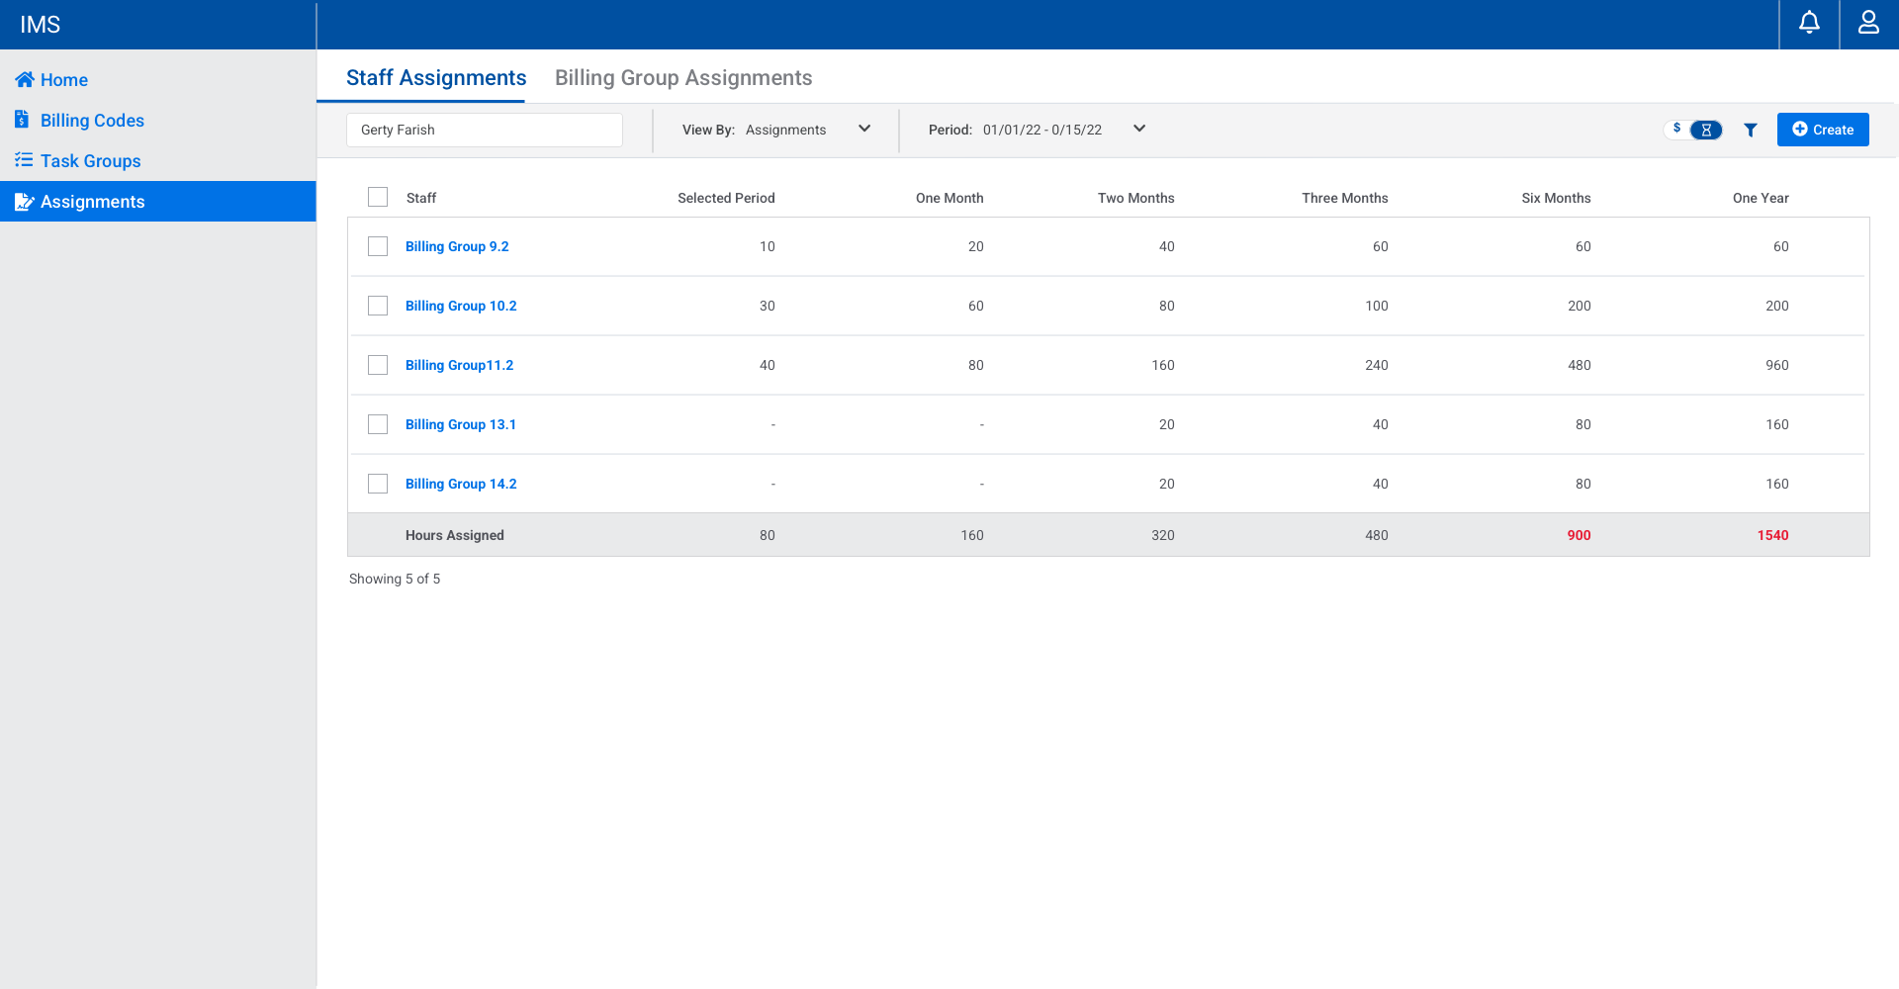Open the Billing Group 14.2 link
This screenshot has width=1899, height=989.
461,484
